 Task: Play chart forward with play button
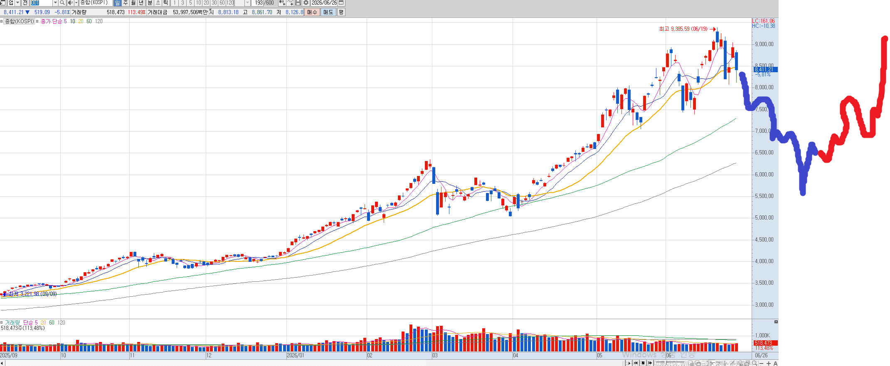coord(629,363)
